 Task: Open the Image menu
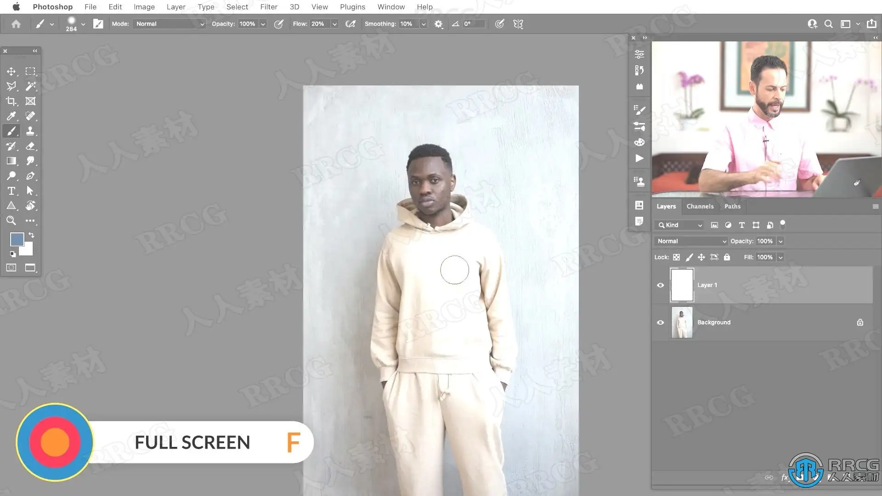[144, 7]
